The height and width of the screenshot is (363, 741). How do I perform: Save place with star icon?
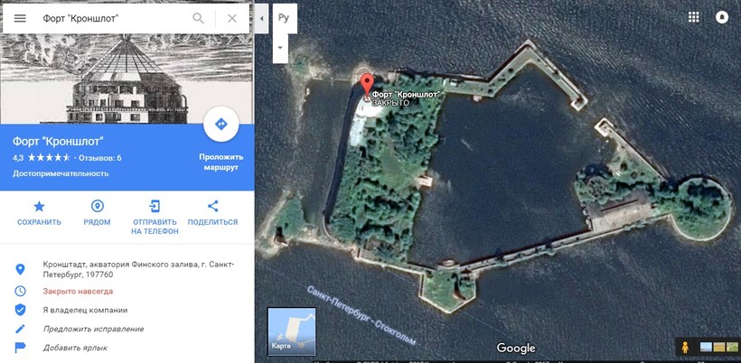coord(39,206)
